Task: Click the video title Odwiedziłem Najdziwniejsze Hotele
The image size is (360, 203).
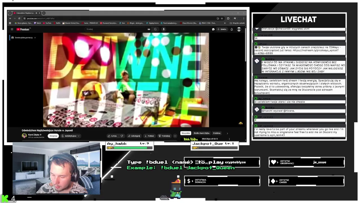Action: point(47,131)
